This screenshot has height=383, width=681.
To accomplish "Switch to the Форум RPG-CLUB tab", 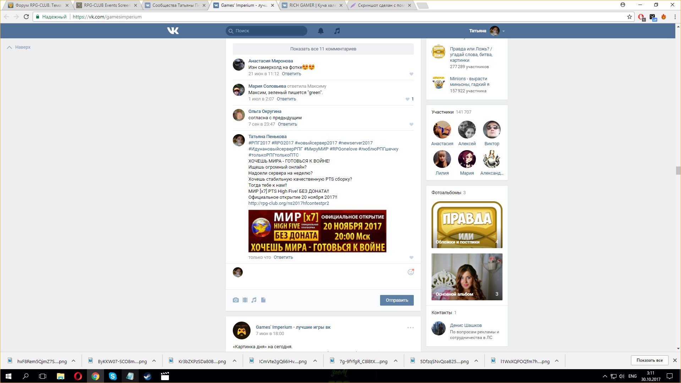I will pyautogui.click(x=38, y=5).
